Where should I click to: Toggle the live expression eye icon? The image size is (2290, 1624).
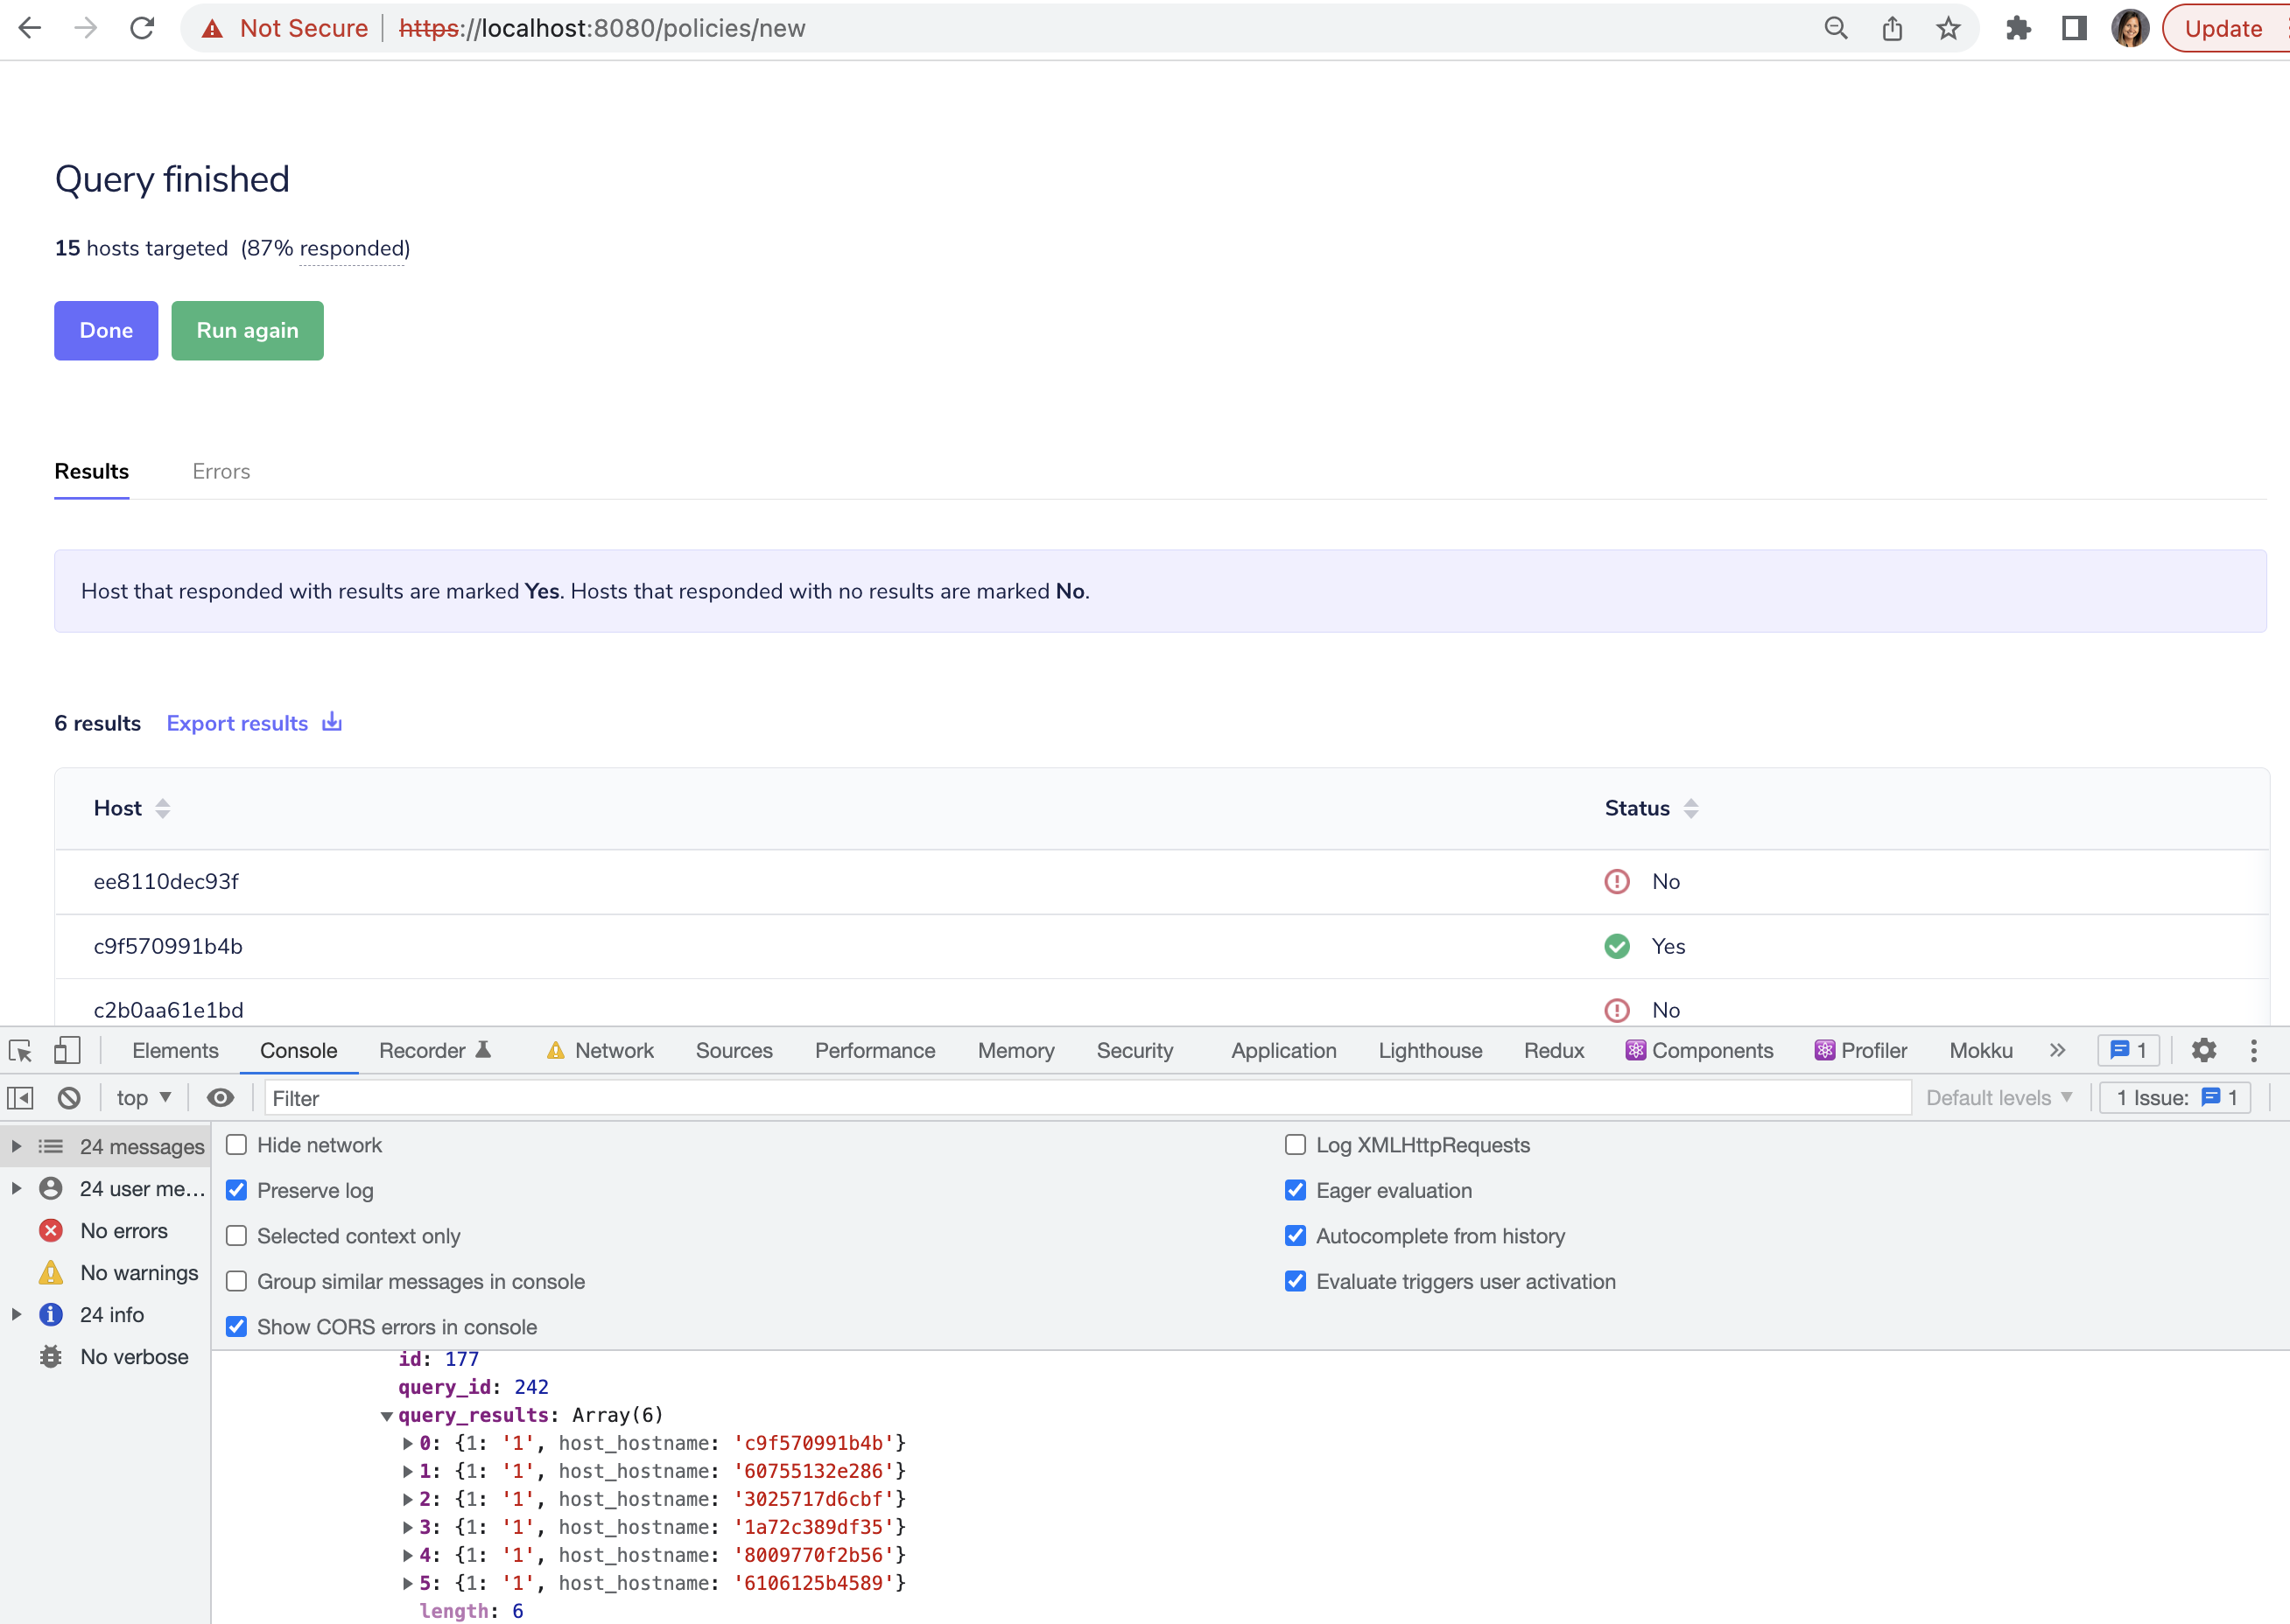pos(220,1098)
